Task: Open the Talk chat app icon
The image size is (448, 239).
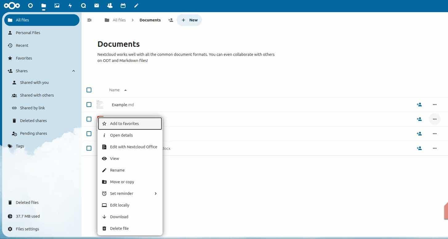Action: click(x=83, y=6)
